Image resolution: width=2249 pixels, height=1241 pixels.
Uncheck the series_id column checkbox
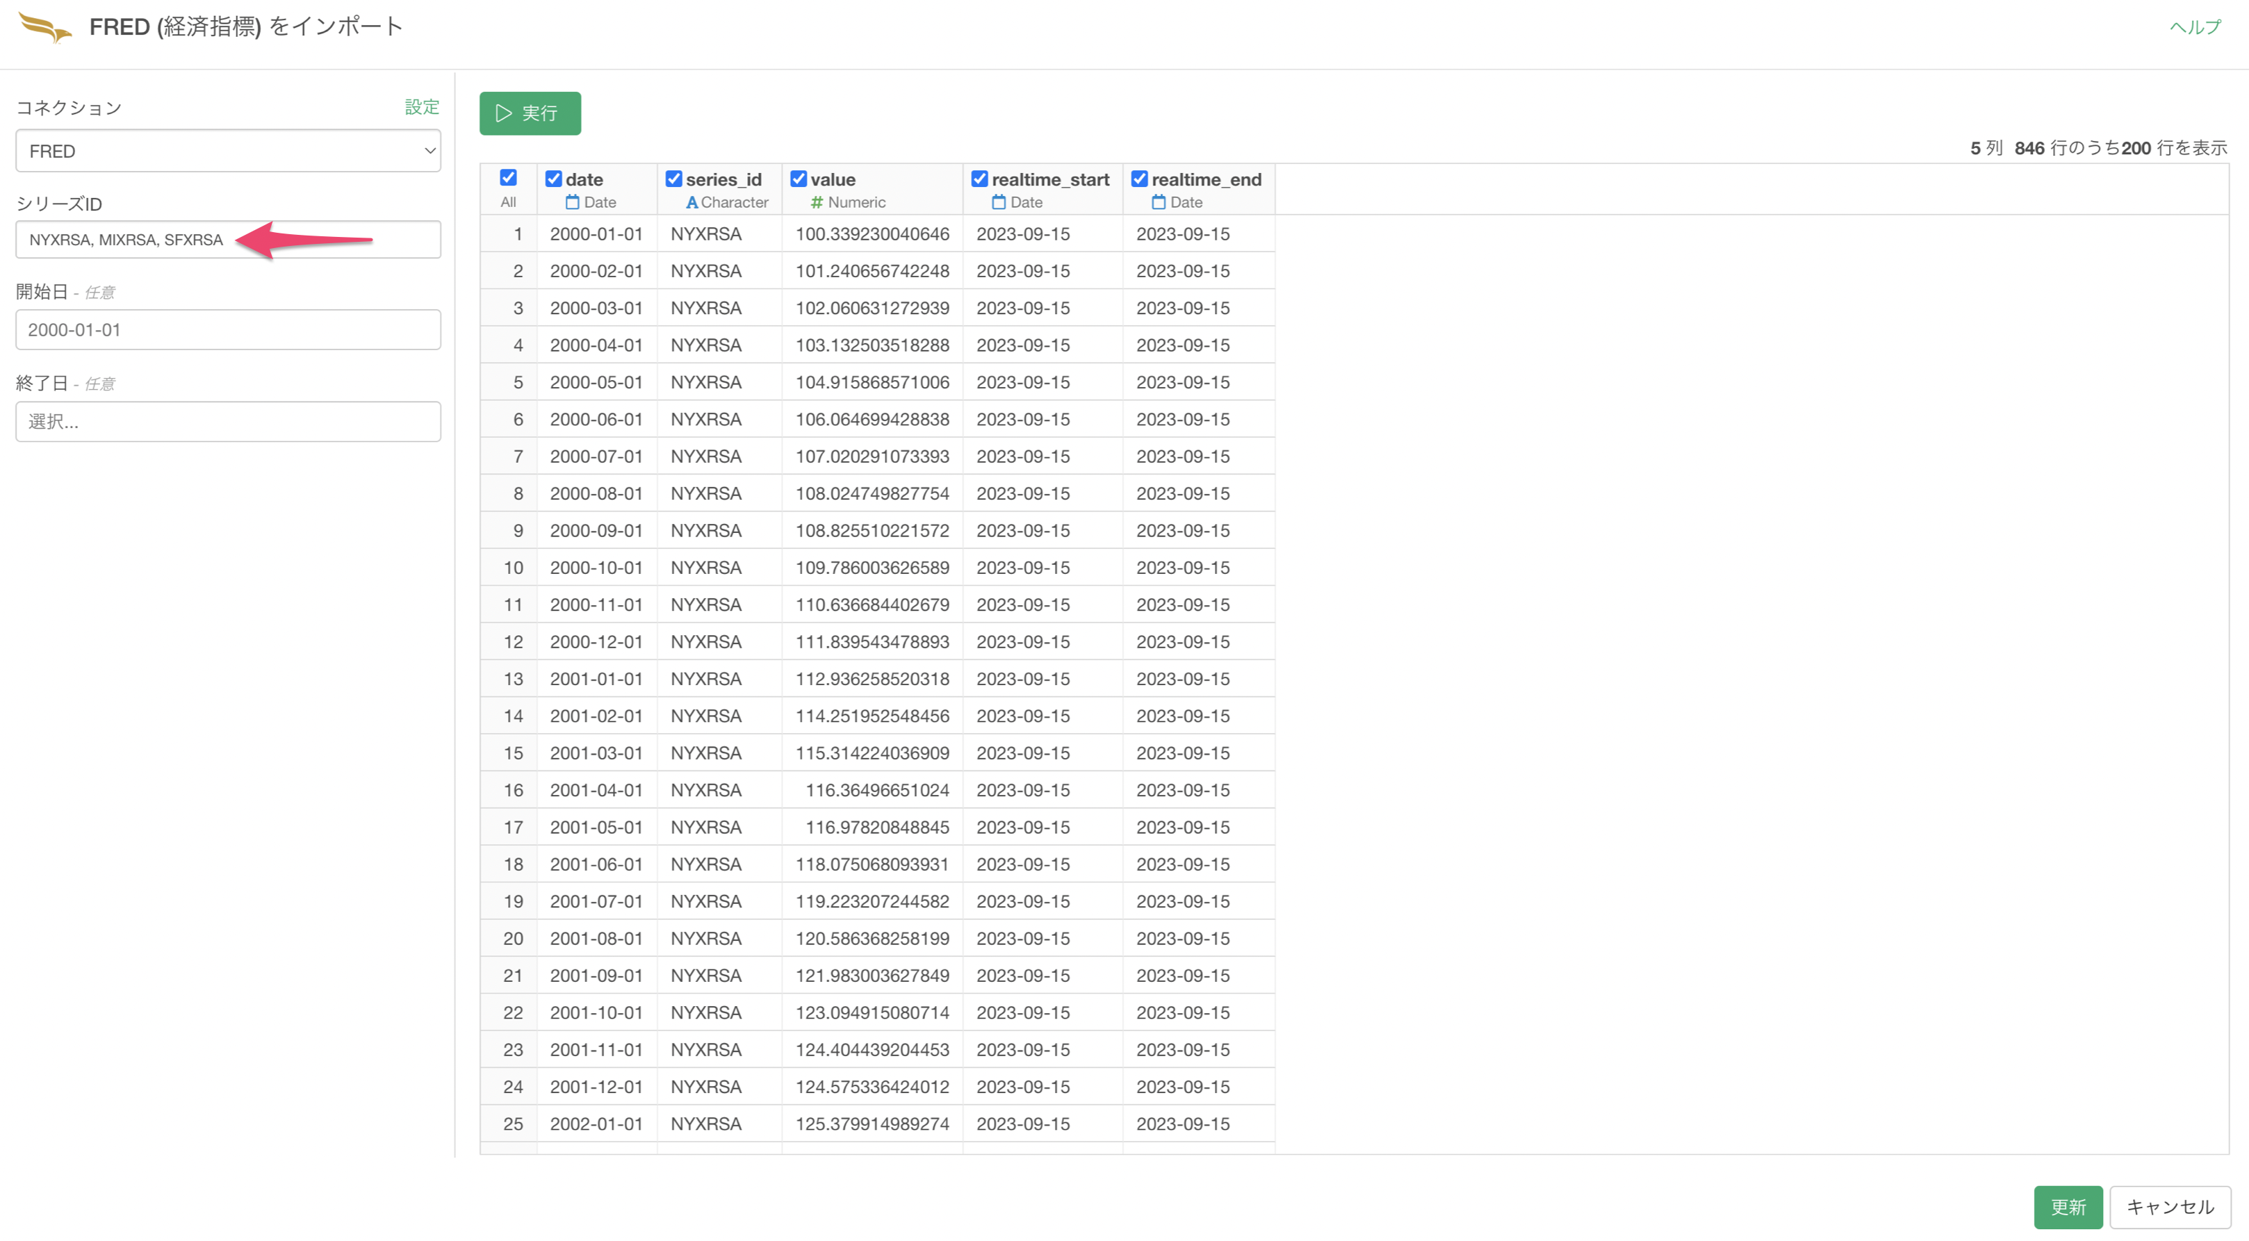click(x=674, y=179)
